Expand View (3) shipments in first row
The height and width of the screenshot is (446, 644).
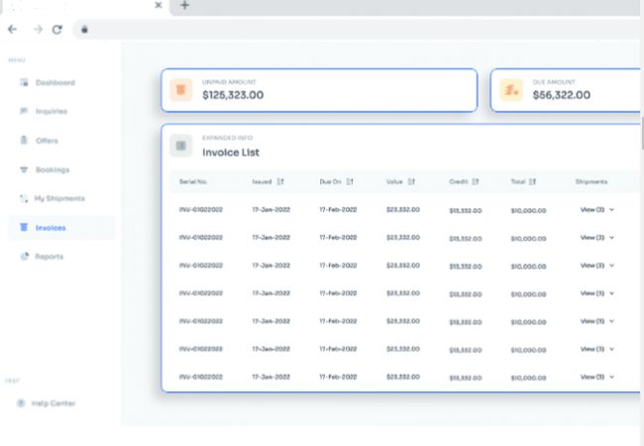(x=597, y=210)
